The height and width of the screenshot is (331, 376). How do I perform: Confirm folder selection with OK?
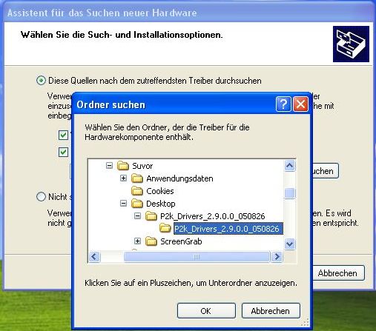click(x=206, y=311)
